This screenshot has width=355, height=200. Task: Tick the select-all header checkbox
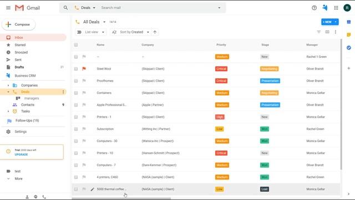coord(76,45)
